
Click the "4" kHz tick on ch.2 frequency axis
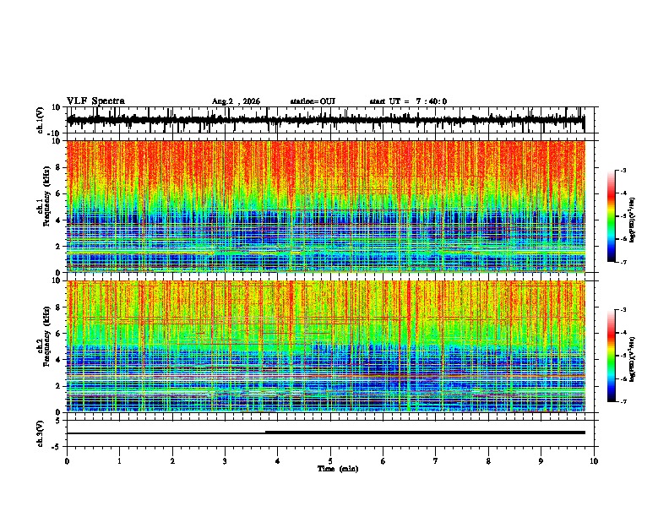[x=58, y=360]
